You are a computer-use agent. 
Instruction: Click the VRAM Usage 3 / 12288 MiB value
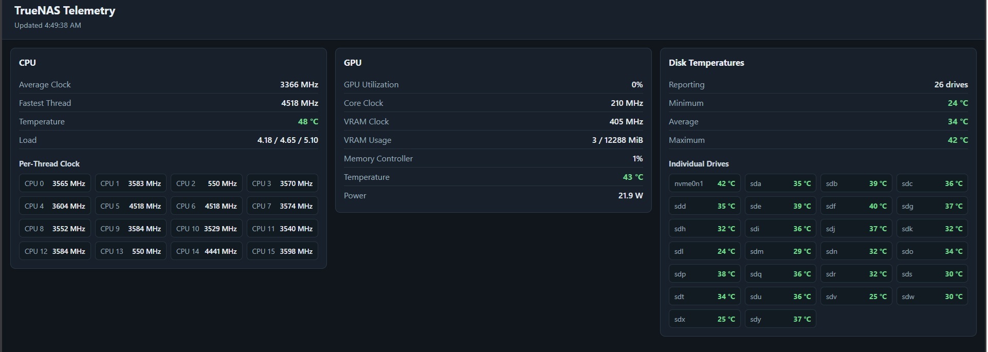617,140
